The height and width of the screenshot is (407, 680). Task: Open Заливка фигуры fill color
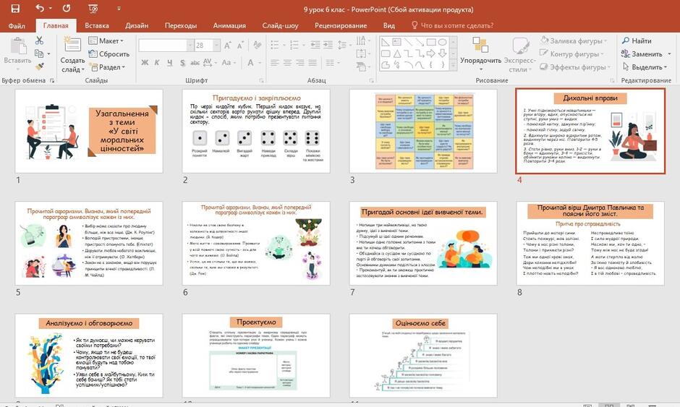[x=574, y=40]
